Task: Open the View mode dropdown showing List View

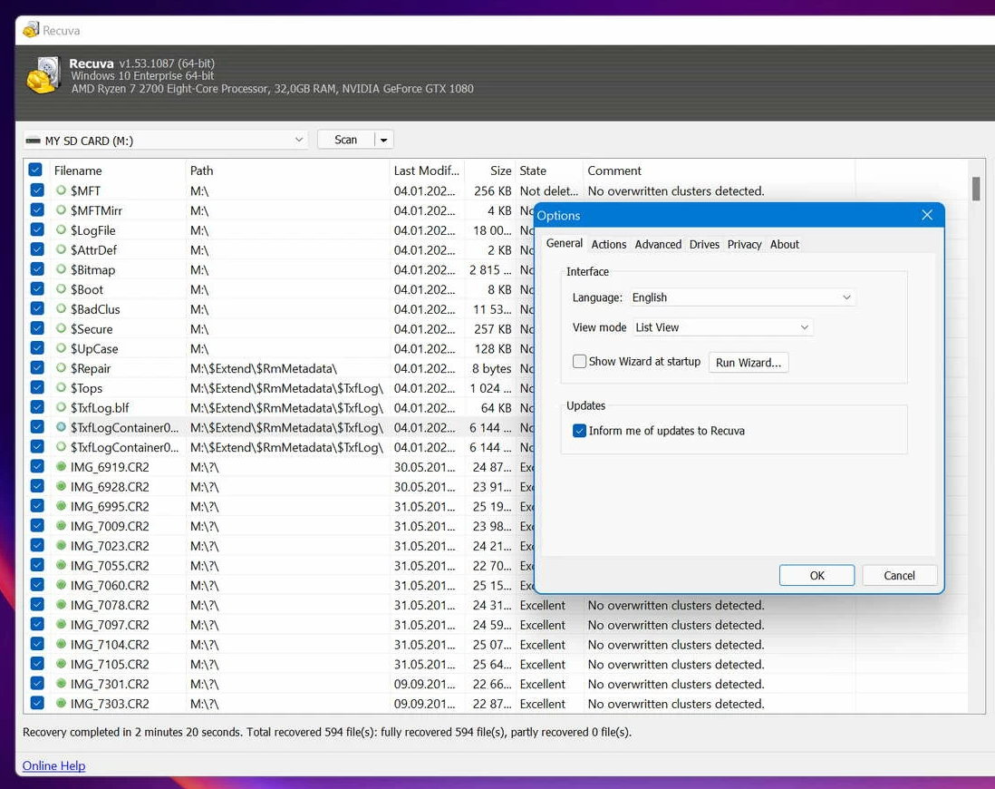Action: [x=723, y=327]
